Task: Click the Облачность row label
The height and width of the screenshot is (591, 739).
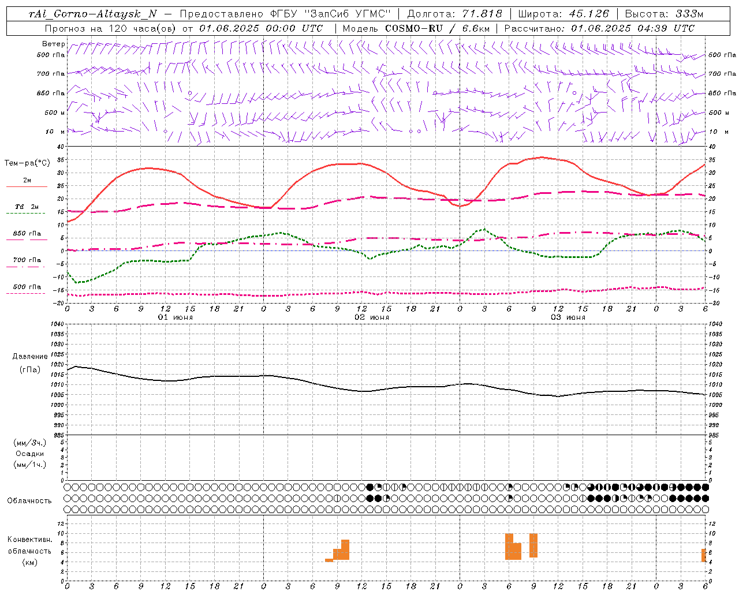Action: 29,500
